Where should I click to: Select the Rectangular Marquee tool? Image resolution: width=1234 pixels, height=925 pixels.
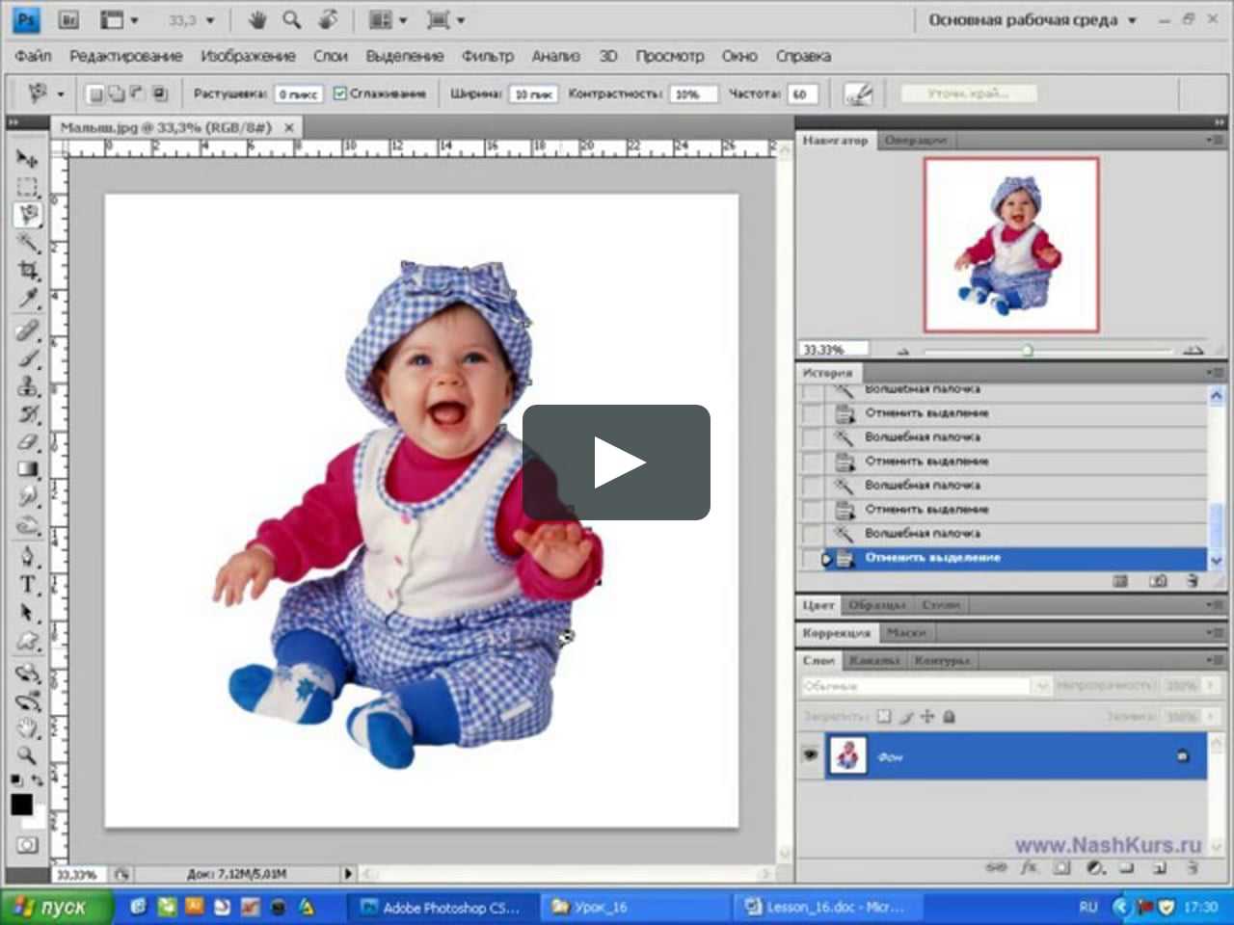tap(27, 186)
